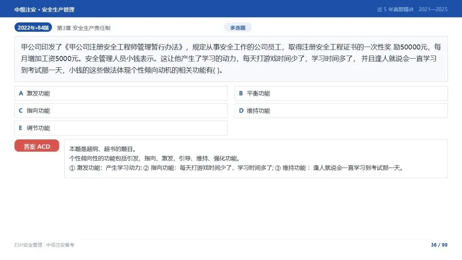Image resolution: width=462 pixels, height=260 pixels.
Task: Click the question stem text about 甲公司
Action: click(231, 59)
